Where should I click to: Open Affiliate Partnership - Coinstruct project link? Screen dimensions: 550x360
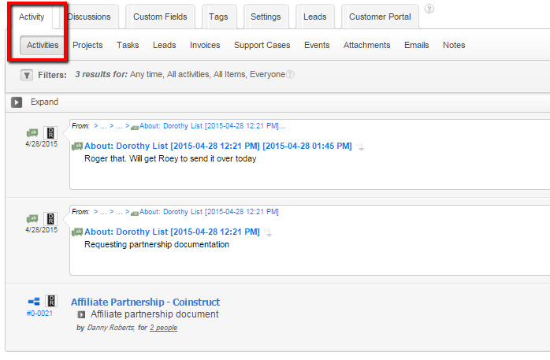(145, 302)
